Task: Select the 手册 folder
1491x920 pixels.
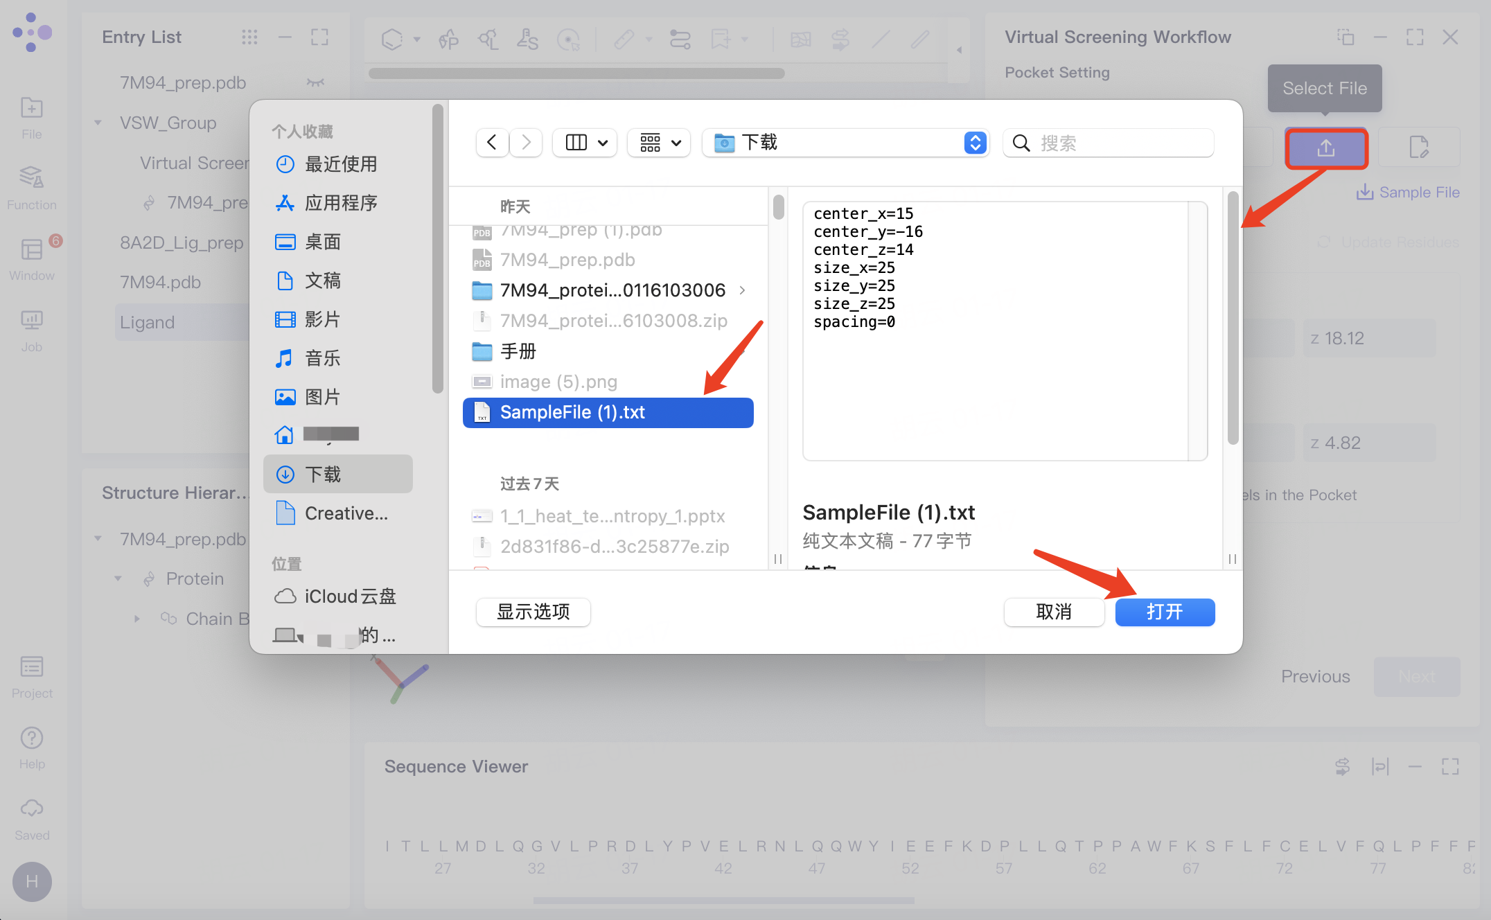Action: (608, 351)
